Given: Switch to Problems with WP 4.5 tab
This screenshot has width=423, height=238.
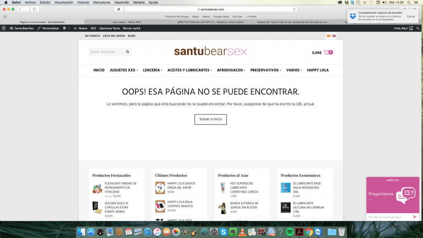Looking at the screenshot, I should pyautogui.click(x=211, y=22).
